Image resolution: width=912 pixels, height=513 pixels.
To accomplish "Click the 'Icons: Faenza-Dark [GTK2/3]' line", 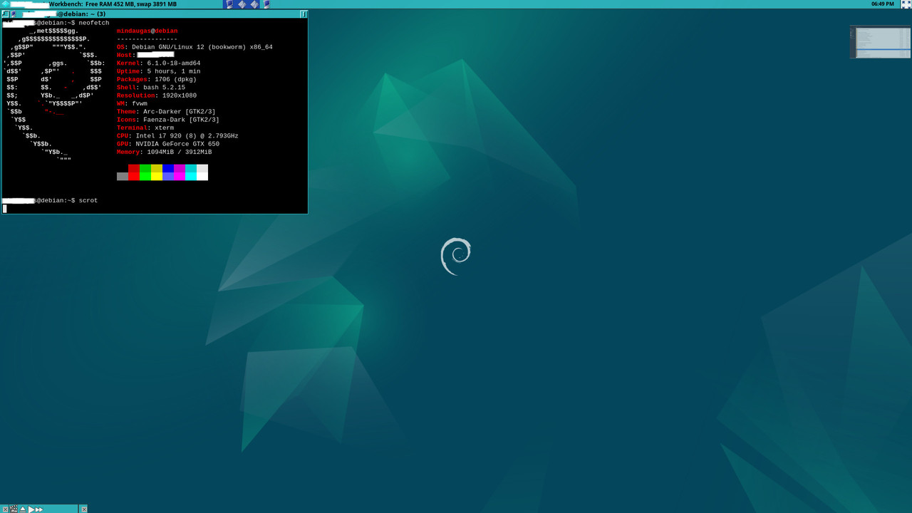I will click(168, 120).
